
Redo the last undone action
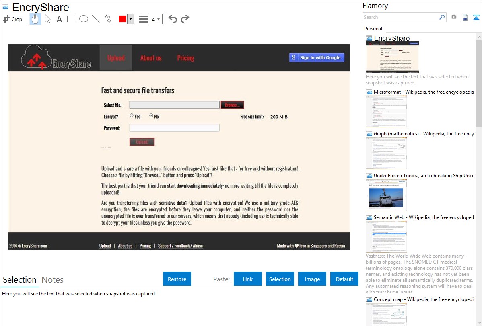185,19
